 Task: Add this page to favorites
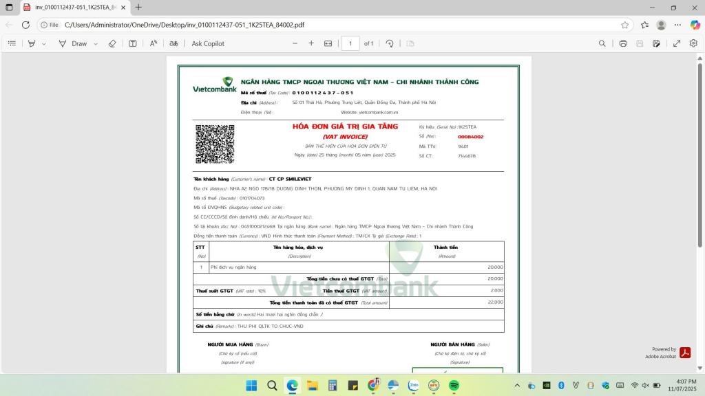coord(624,25)
